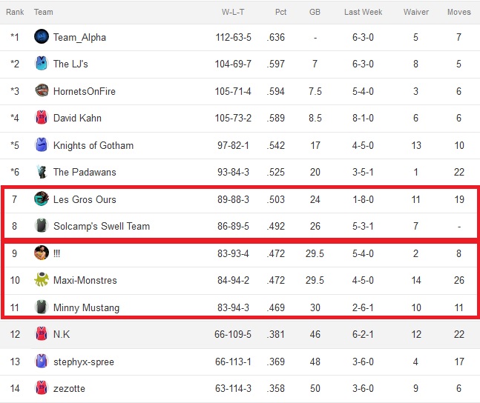Click The LJ's jersey icon

(x=42, y=63)
